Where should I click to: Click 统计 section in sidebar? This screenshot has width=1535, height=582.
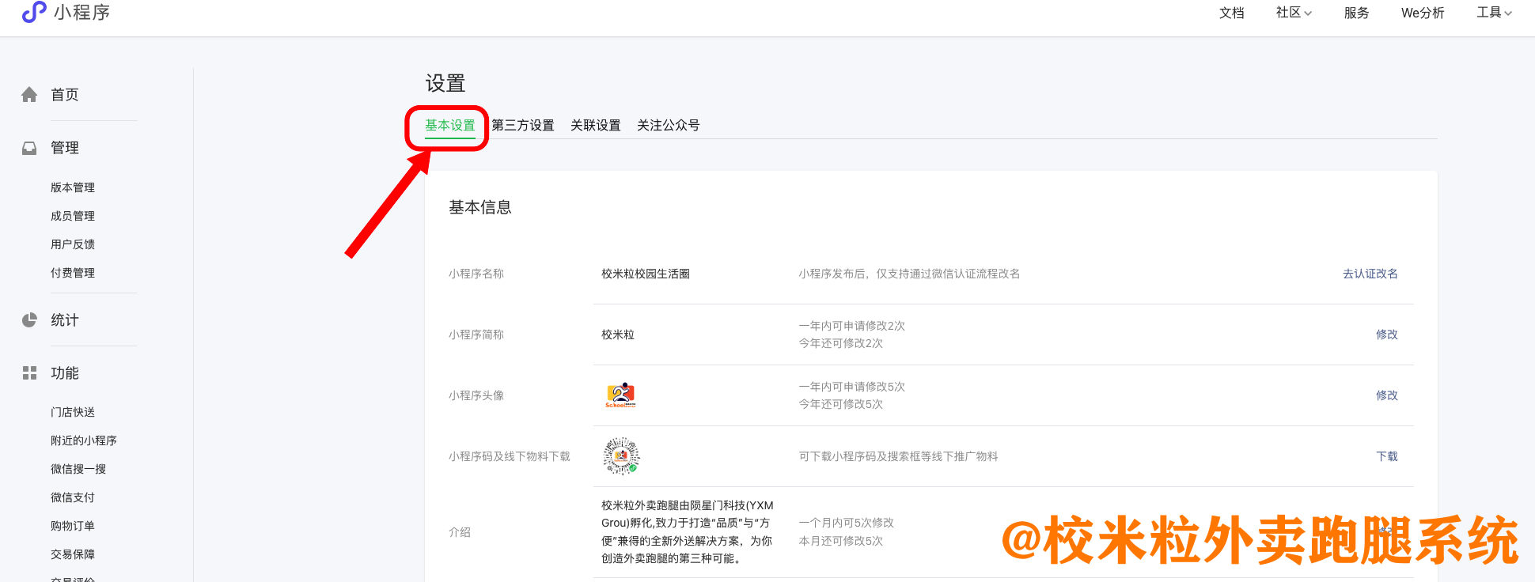65,320
